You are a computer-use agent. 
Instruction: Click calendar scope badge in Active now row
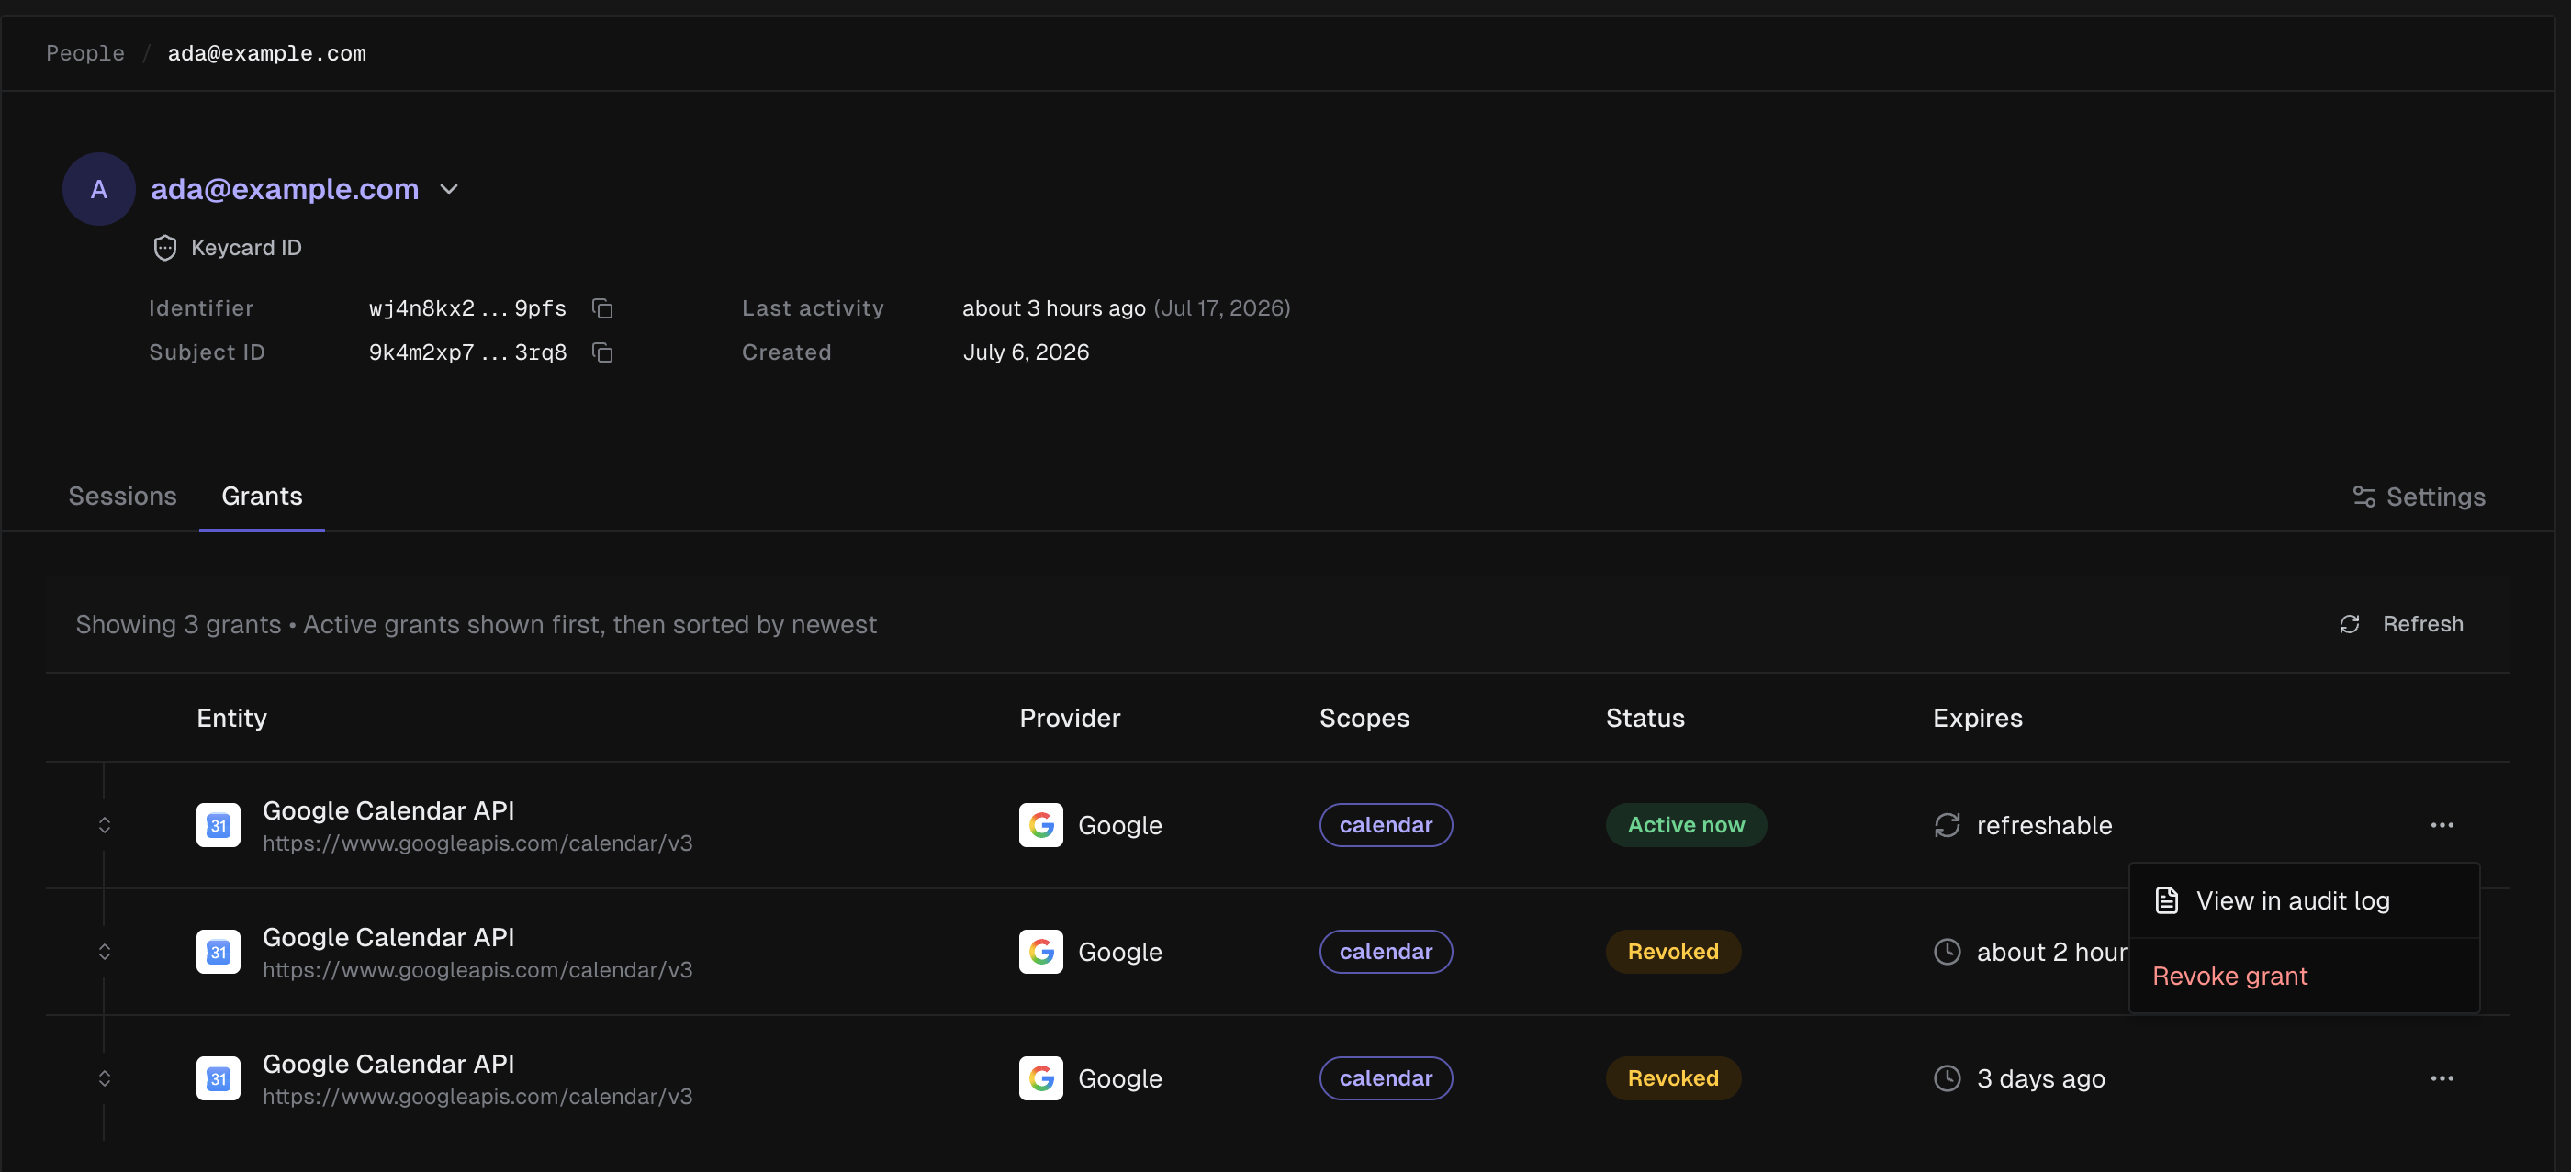1386,825
